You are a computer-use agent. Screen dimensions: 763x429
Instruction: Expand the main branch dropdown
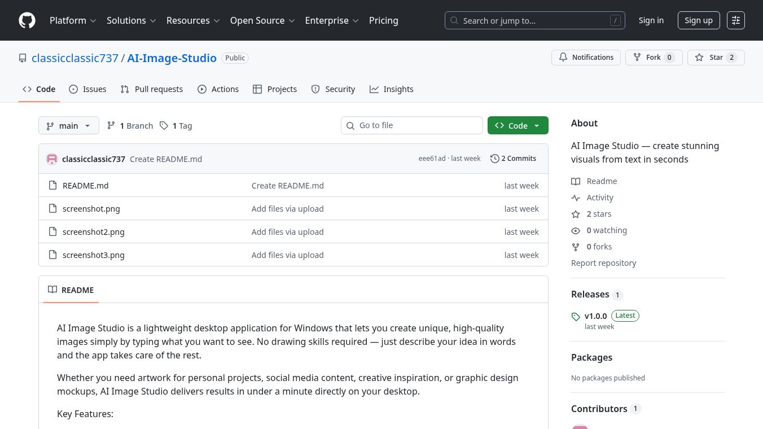[x=68, y=126]
